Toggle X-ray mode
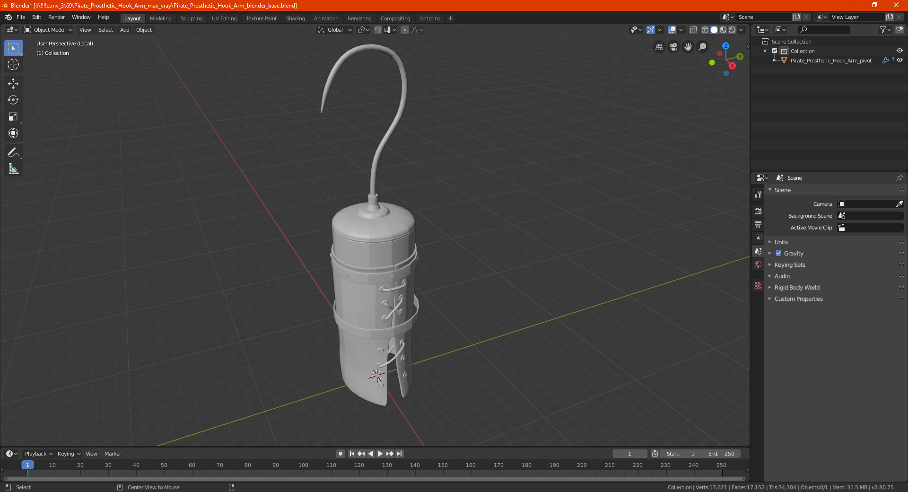The width and height of the screenshot is (908, 492). [x=693, y=30]
